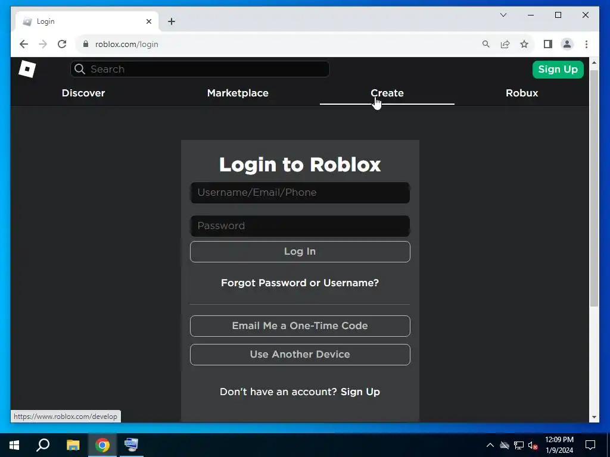Viewport: 610px width, 457px height.
Task: Click the Roblox Search box
Action: 200,69
